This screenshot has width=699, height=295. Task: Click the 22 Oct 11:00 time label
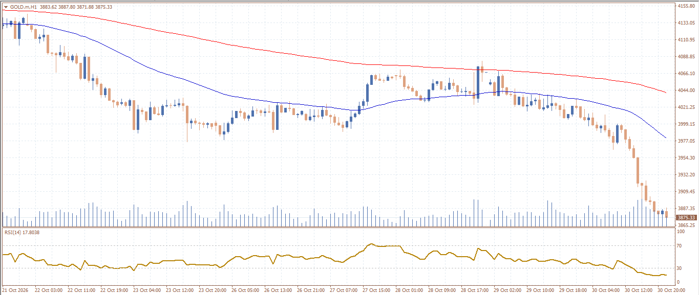[81, 290]
